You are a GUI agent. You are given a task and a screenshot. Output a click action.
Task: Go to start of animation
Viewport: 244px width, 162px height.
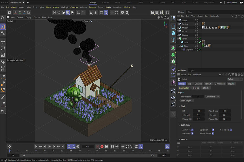[36, 147]
